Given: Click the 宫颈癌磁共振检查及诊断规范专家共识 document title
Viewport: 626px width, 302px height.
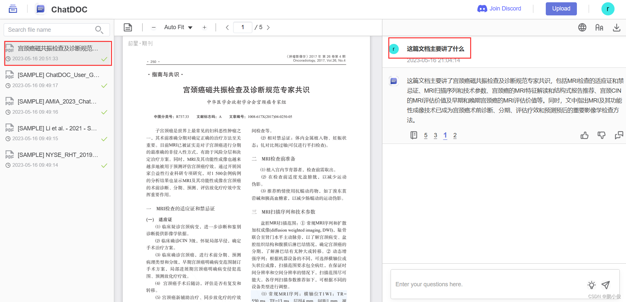Looking at the screenshot, I should pyautogui.click(x=246, y=90).
